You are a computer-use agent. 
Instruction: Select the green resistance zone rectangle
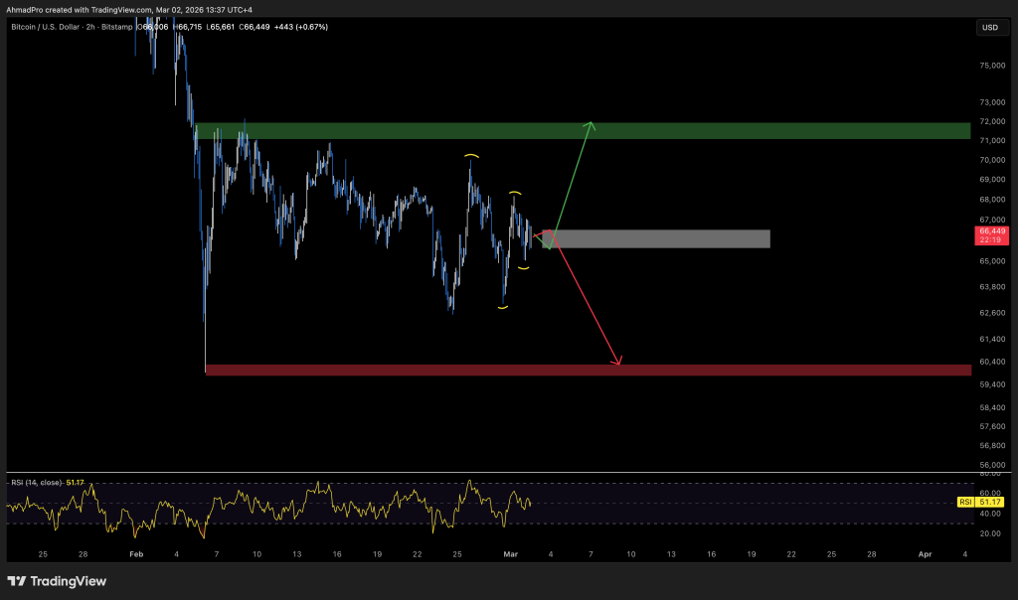click(582, 131)
